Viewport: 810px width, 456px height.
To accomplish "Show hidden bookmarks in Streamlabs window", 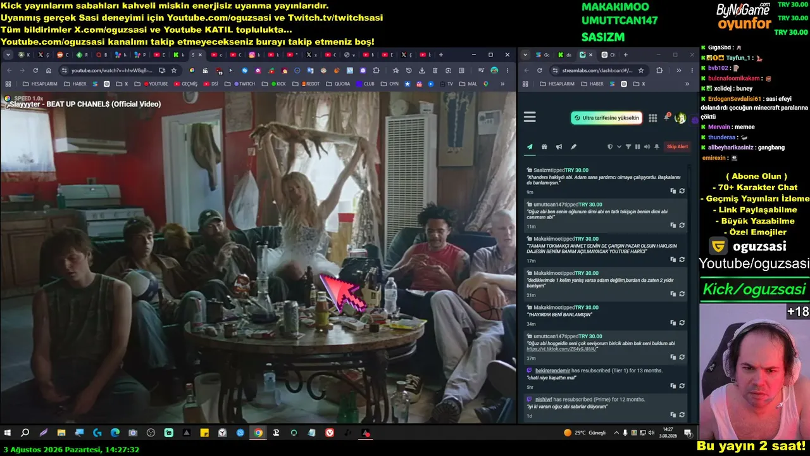I will (x=687, y=84).
